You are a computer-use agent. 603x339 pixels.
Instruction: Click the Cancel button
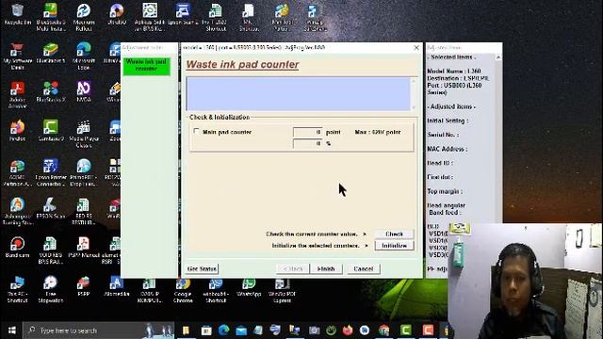coord(364,268)
